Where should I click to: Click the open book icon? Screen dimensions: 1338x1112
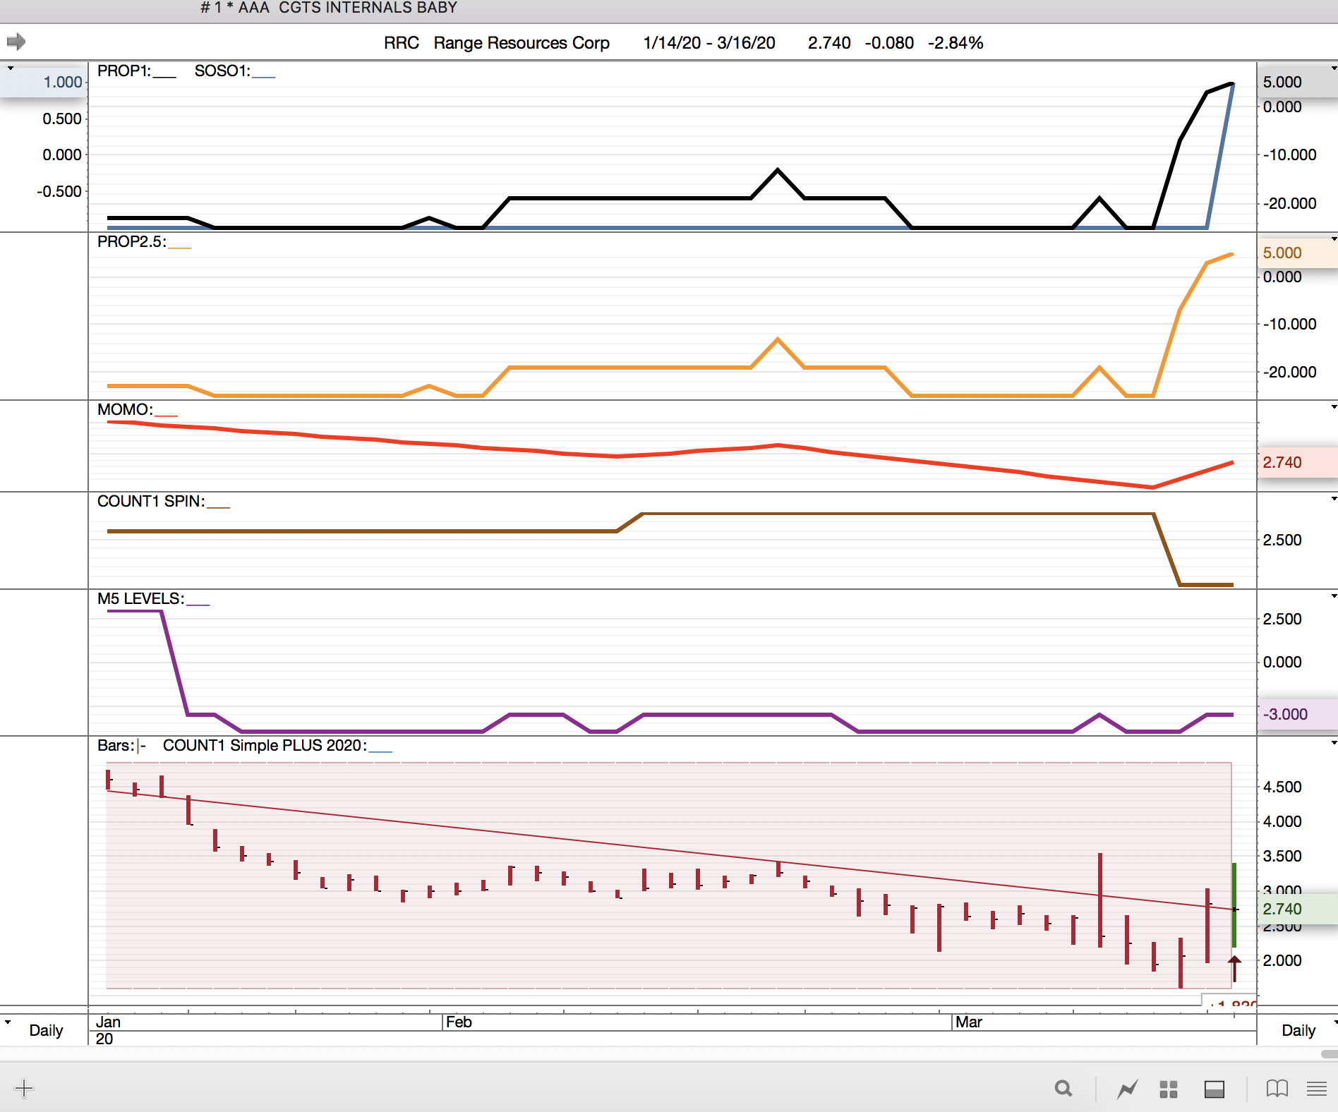pos(1277,1089)
